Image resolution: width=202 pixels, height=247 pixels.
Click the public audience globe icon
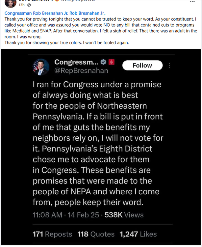(x=29, y=5)
